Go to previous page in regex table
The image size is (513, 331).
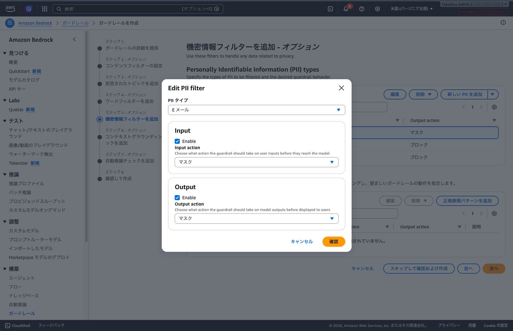click(x=464, y=213)
